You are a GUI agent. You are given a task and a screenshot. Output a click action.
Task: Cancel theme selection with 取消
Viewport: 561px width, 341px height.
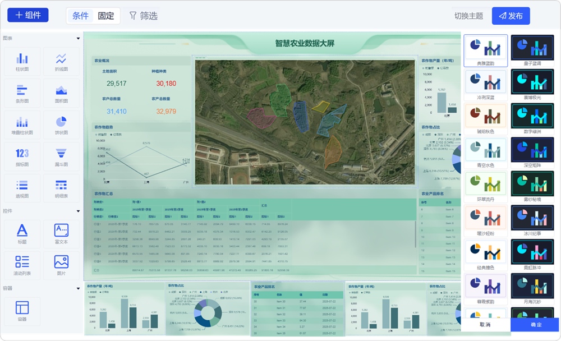tap(485, 325)
